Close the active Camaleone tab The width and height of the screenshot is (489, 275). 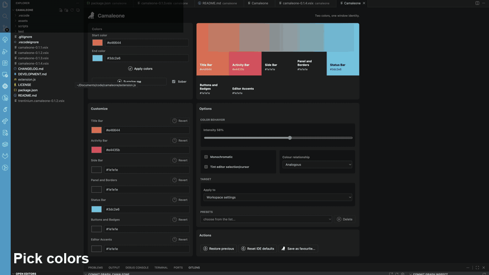click(x=364, y=3)
